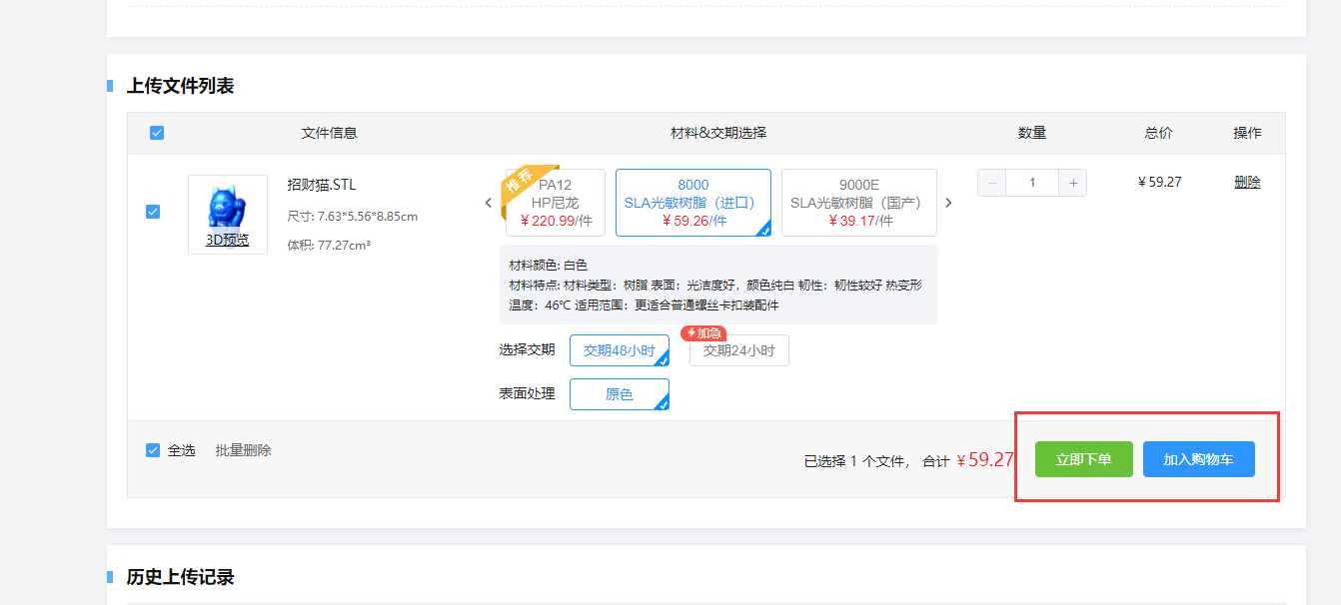Click the 删除 link for the file
1341x605 pixels.
(1247, 182)
